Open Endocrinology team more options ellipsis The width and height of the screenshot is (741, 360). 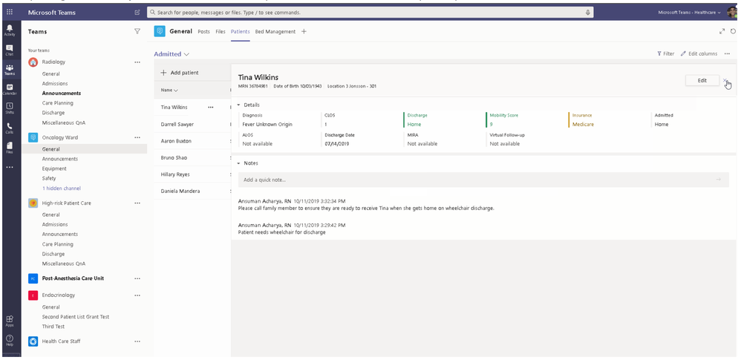click(137, 295)
